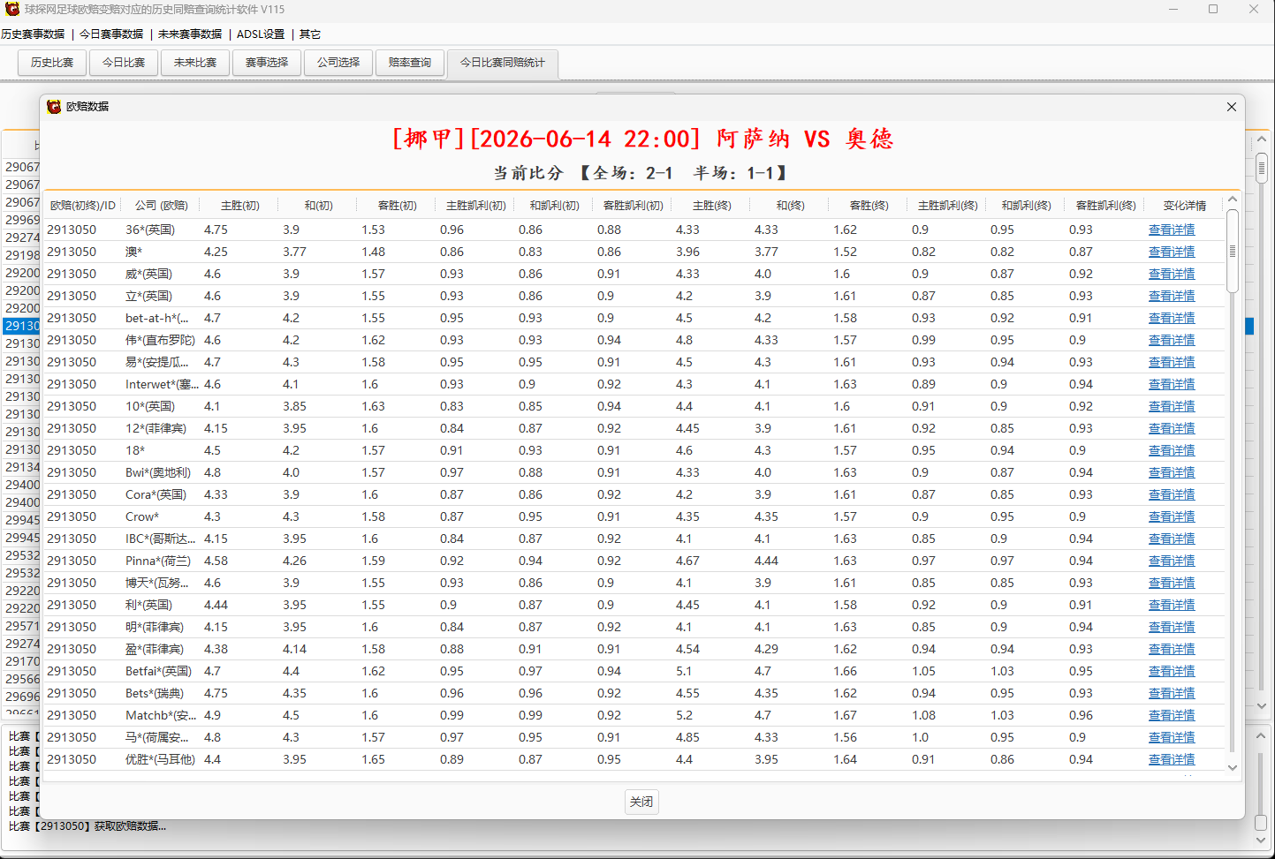Select highlighted row 29130 in main list
The height and width of the screenshot is (859, 1275).
(22, 326)
